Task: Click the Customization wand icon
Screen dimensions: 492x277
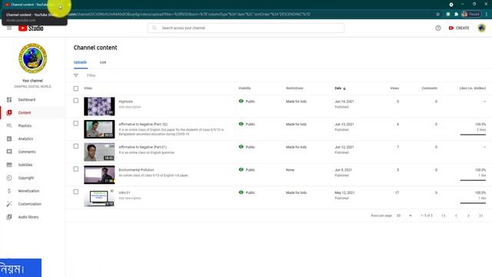Action: point(9,204)
